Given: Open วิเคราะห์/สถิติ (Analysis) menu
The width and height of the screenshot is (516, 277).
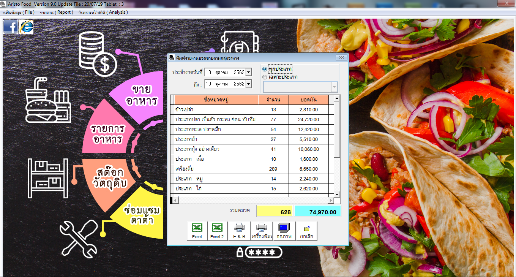Looking at the screenshot, I should tap(103, 12).
